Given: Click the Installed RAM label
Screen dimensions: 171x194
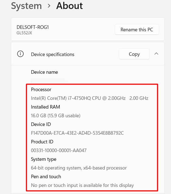Looking at the screenshot, I should [46, 107].
